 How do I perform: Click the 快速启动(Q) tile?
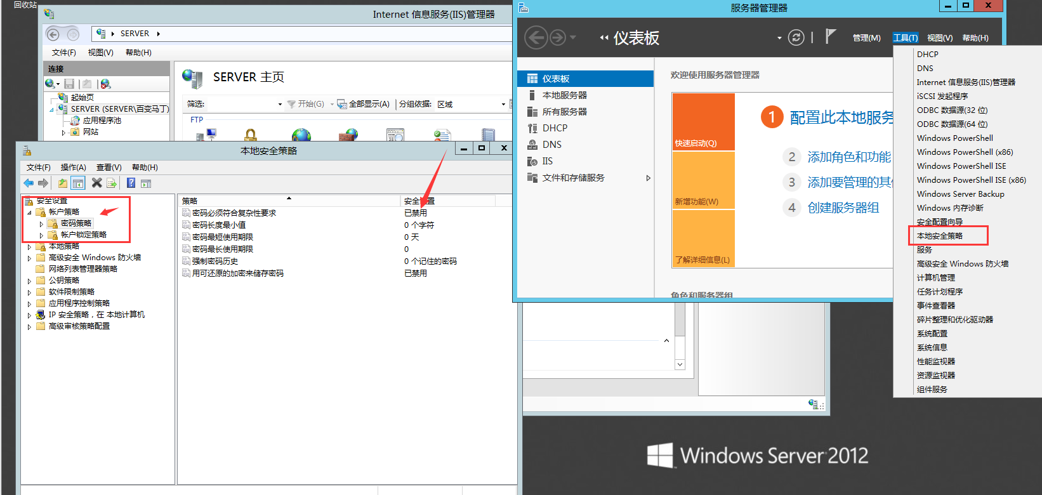703,122
